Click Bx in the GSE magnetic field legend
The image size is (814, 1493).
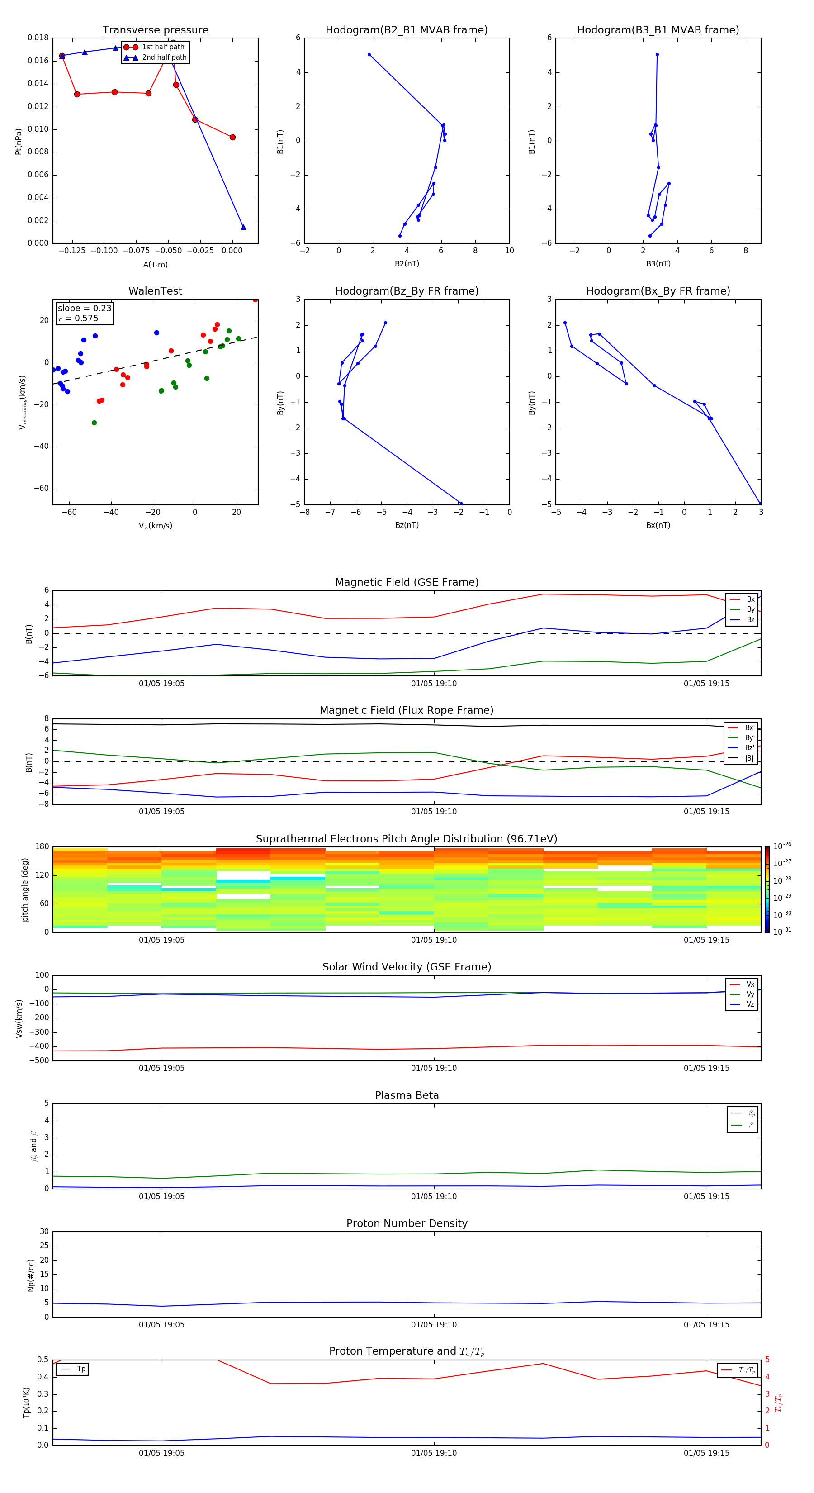pyautogui.click(x=743, y=599)
